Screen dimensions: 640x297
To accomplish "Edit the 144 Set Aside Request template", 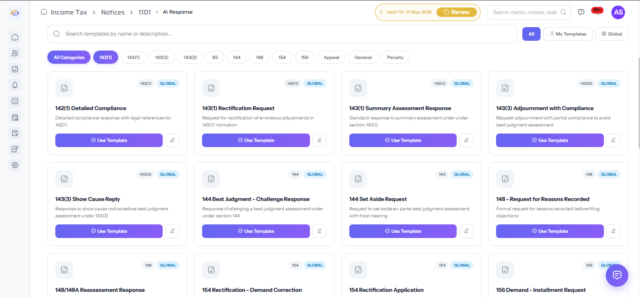I will coord(467,231).
